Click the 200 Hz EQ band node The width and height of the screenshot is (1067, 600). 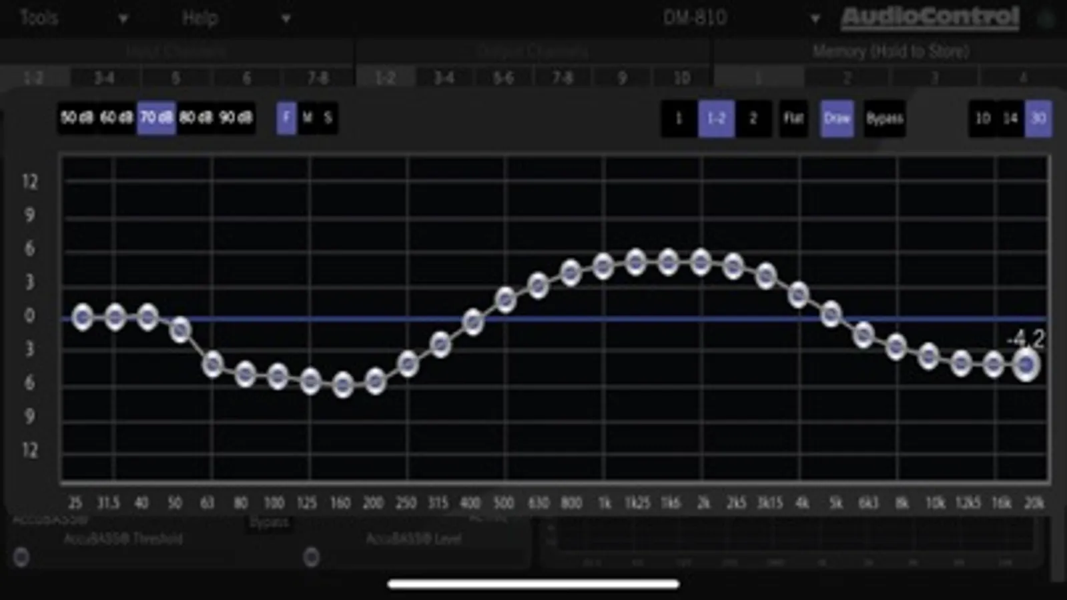point(376,381)
